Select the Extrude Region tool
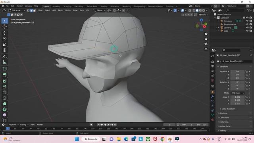 tap(5, 75)
